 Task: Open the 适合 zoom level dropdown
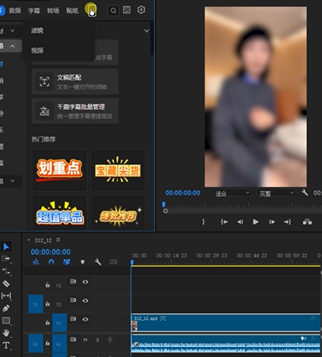click(x=231, y=193)
